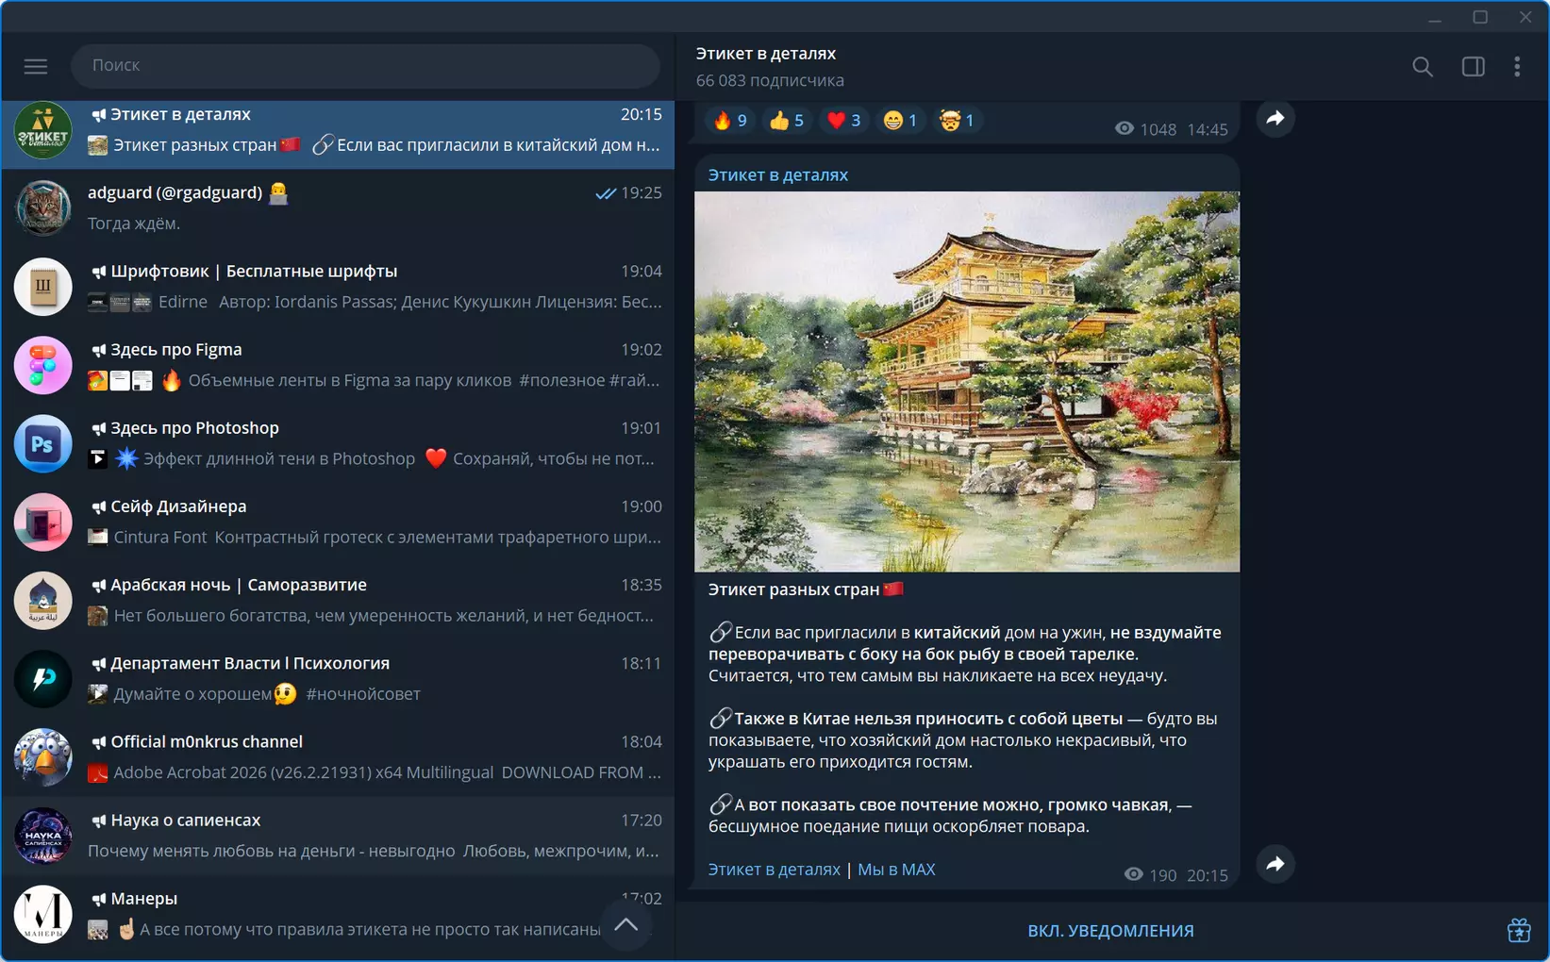Viewport: 1550px width, 962px height.
Task: Open Шрифтовик channel avatar
Action: coord(43,287)
